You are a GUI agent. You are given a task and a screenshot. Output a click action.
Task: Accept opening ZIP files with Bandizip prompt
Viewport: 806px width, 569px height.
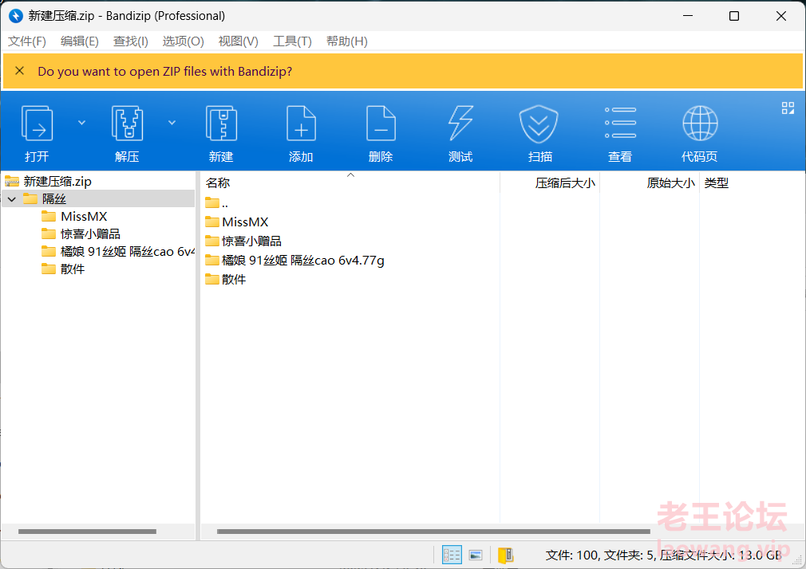pos(165,72)
